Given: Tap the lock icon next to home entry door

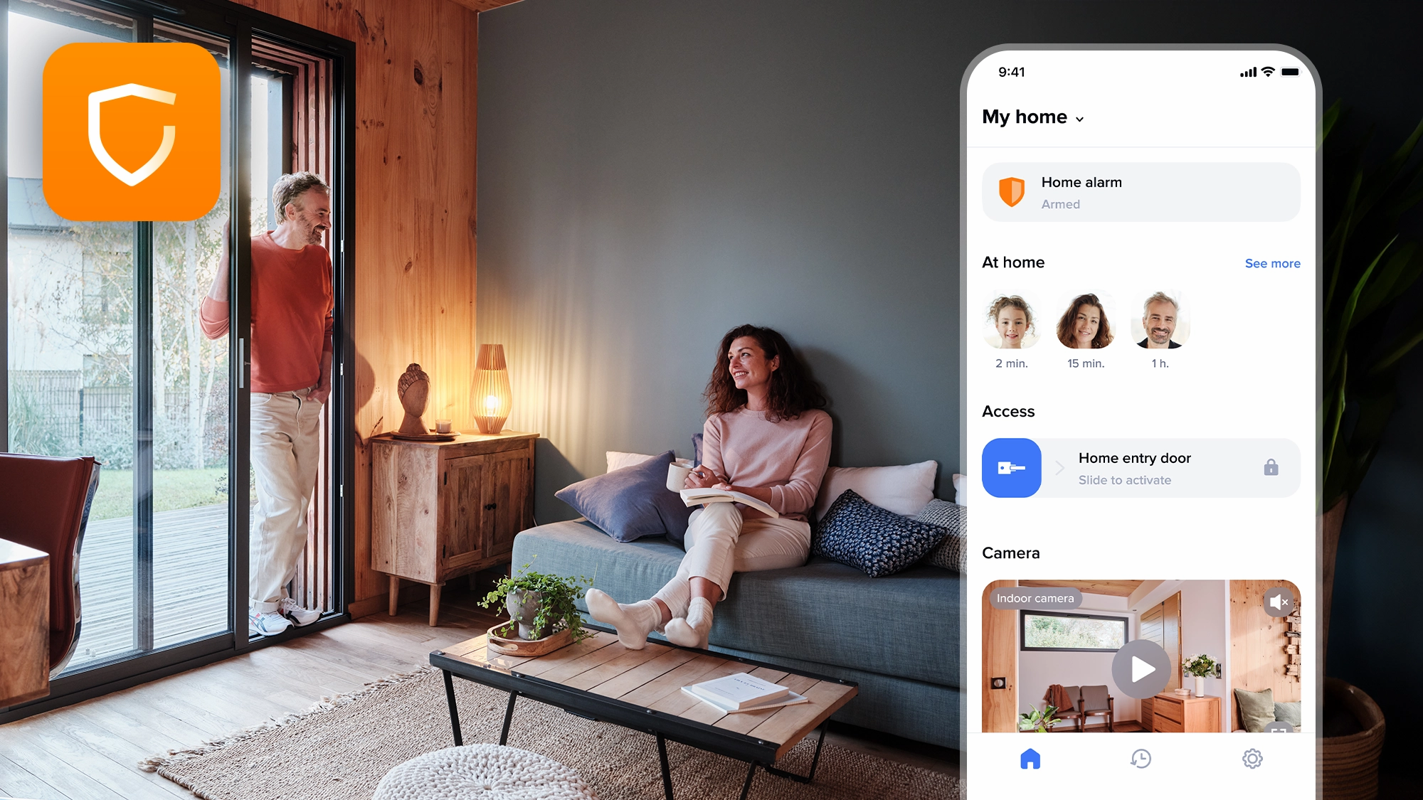Looking at the screenshot, I should pyautogui.click(x=1271, y=467).
